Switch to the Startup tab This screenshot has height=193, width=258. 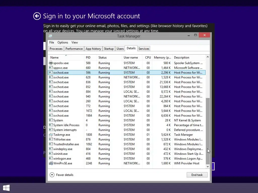[x=109, y=49]
